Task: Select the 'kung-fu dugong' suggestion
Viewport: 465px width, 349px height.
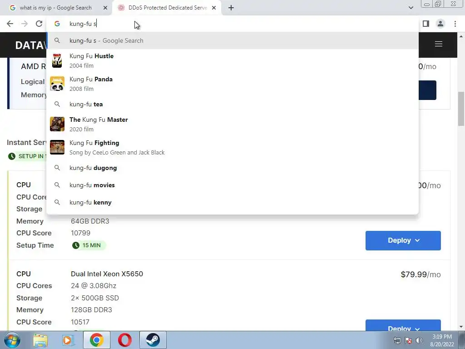Action: click(x=233, y=168)
